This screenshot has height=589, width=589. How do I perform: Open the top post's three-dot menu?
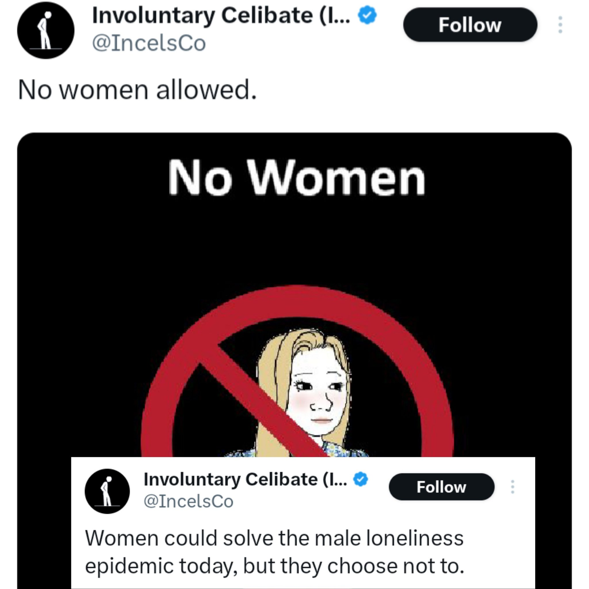coord(560,25)
